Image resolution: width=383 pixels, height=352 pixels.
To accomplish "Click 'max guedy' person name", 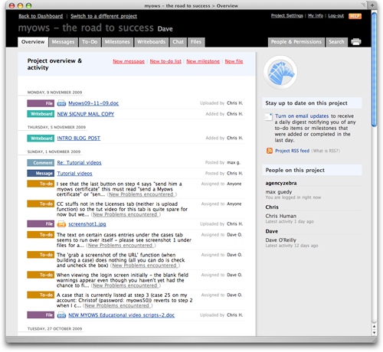I will 279,192.
